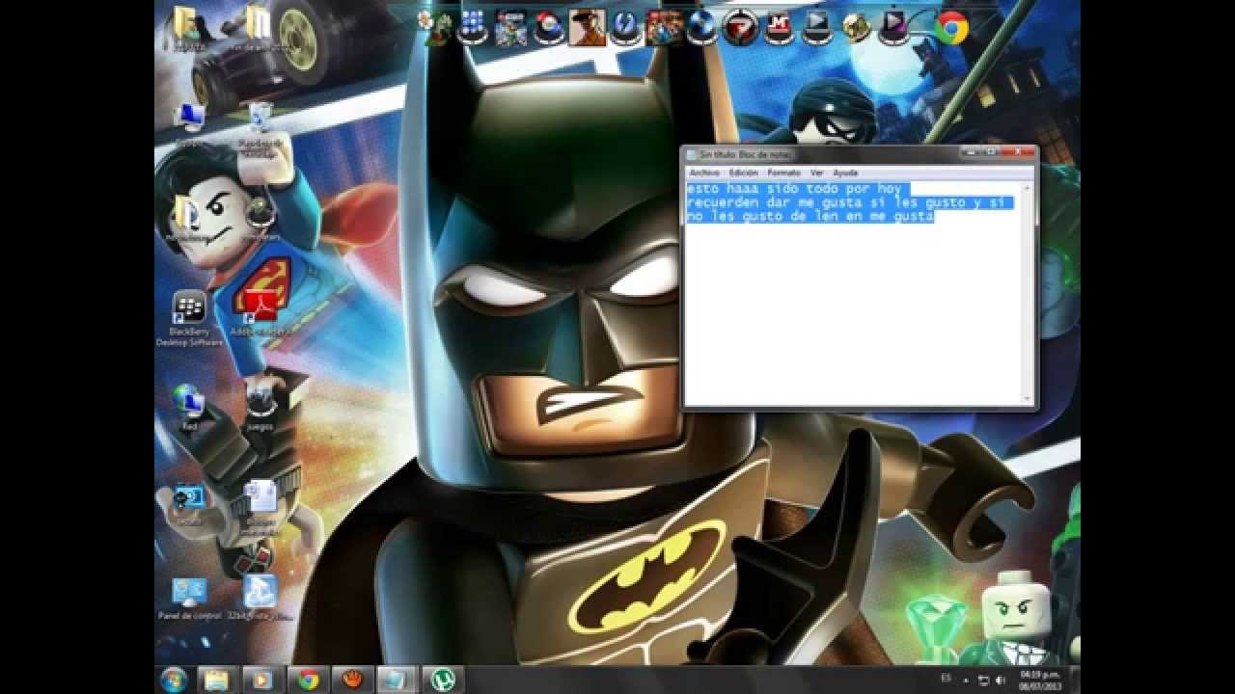Click the word 'recuerden' in Notepad
The height and width of the screenshot is (694, 1235).
(723, 202)
